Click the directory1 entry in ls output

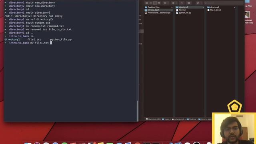pos(12,40)
